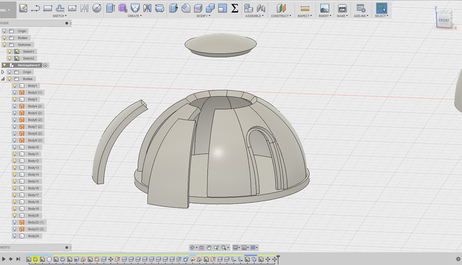462x265 pixels.
Task: Open the SELECT menu
Action: 382,16
